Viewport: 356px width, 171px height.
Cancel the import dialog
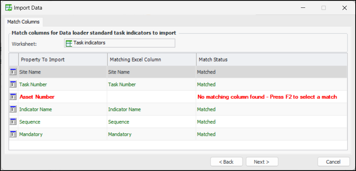[x=333, y=162]
